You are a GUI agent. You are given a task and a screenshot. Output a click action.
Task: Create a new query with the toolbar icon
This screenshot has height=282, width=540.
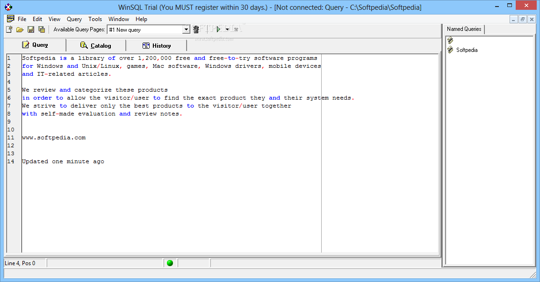9,29
